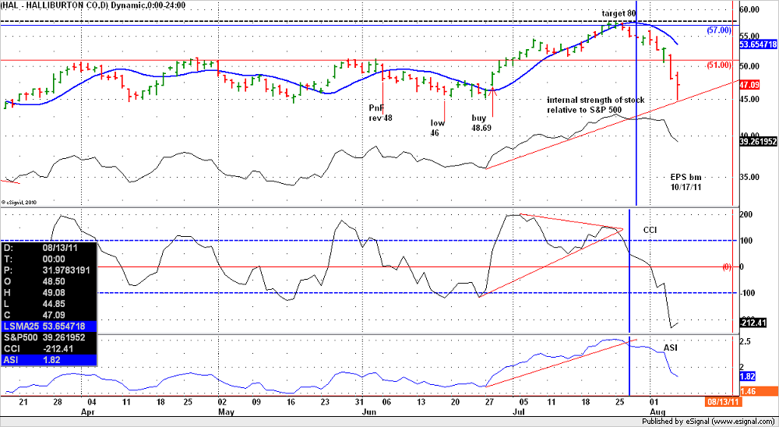Click the 'Jul' month label on time axis

tap(518, 412)
